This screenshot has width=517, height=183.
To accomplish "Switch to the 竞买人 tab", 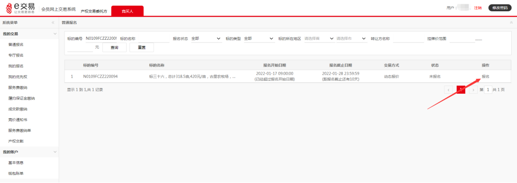I will click(x=127, y=11).
